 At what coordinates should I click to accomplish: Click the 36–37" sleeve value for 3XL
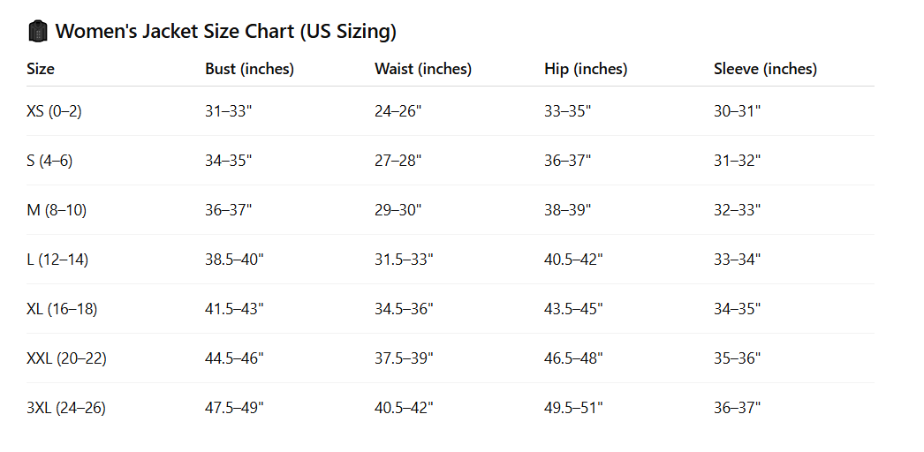point(737,408)
